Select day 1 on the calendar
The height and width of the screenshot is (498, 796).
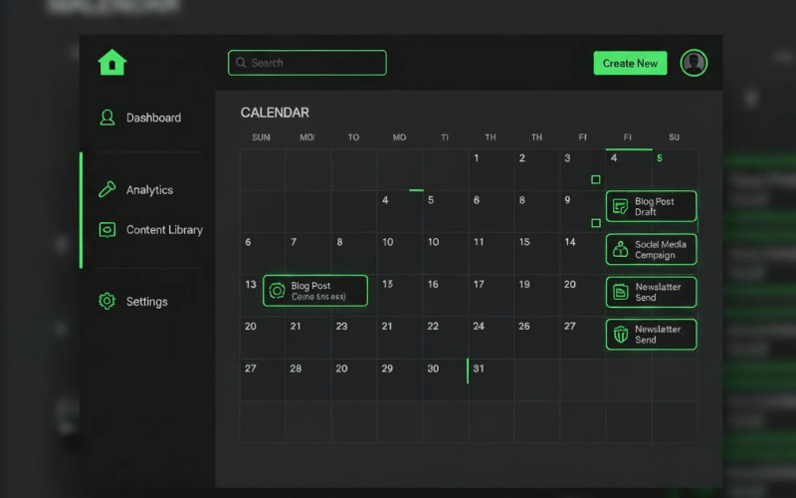477,158
